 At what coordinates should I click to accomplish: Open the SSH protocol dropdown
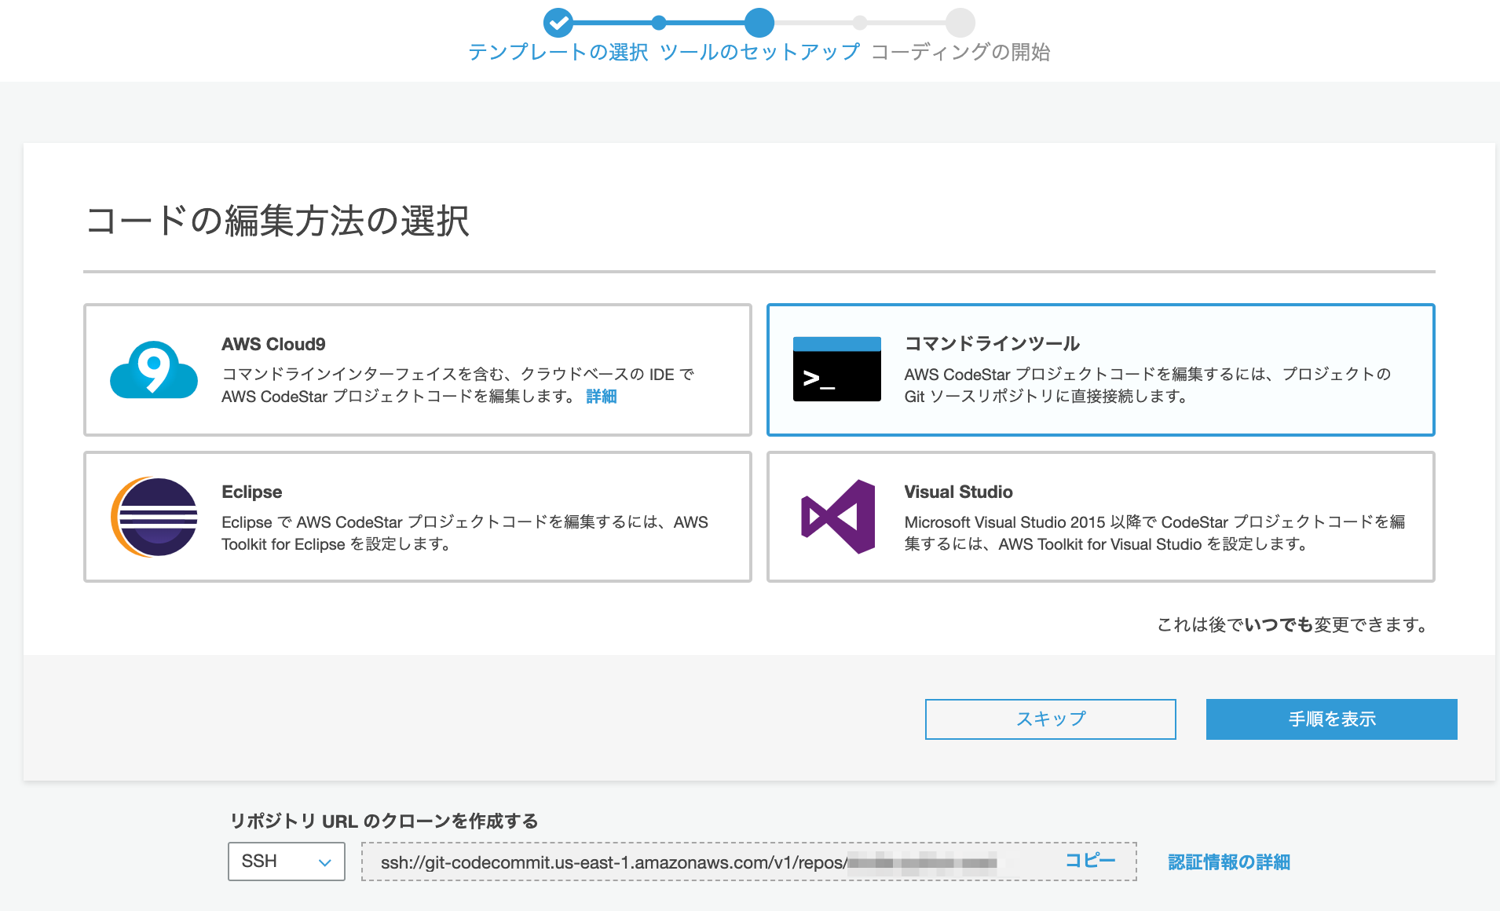coord(287,862)
